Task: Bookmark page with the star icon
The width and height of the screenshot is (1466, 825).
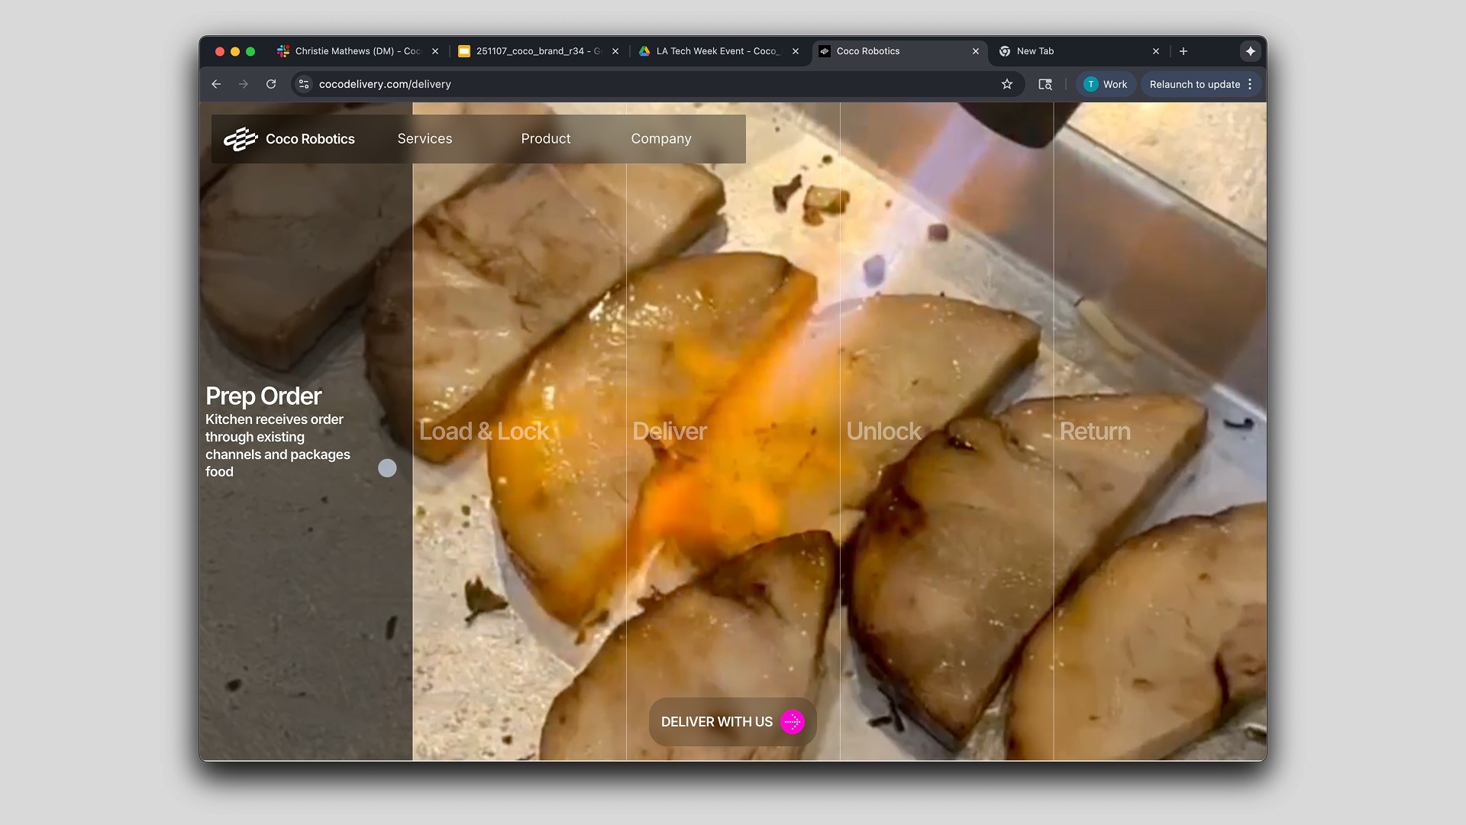Action: click(1007, 84)
